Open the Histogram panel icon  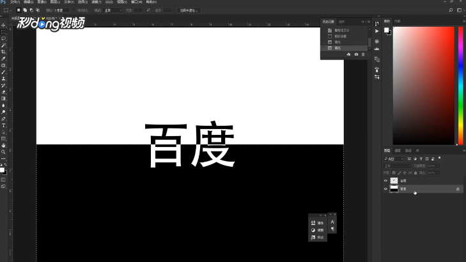click(x=377, y=49)
